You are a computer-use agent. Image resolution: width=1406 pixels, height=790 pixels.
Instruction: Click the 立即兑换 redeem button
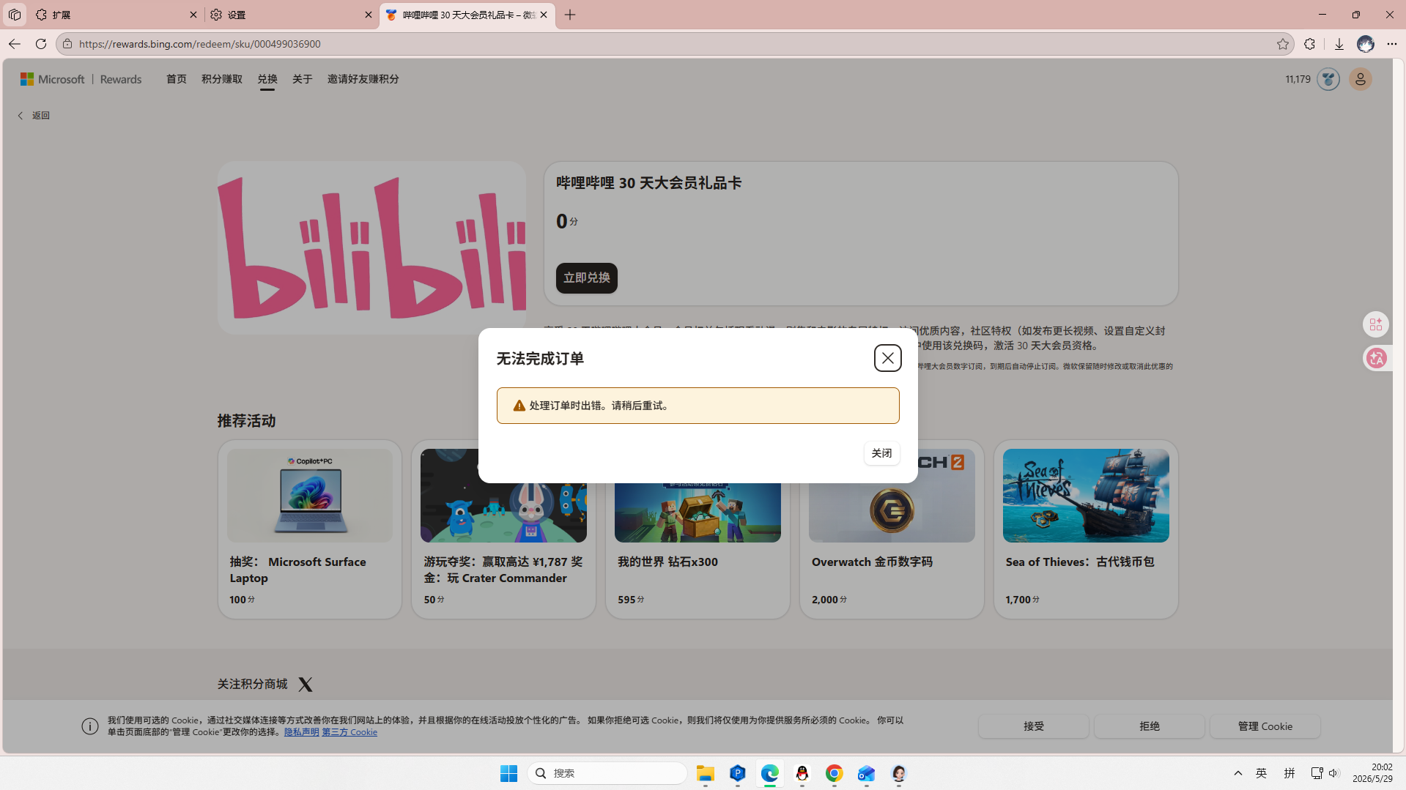pos(586,278)
